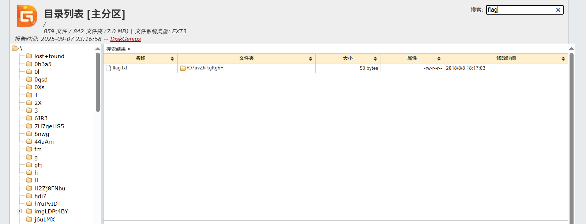The image size is (586, 224).
Task: Click folder icon next to 44aAm
Action: (29, 141)
